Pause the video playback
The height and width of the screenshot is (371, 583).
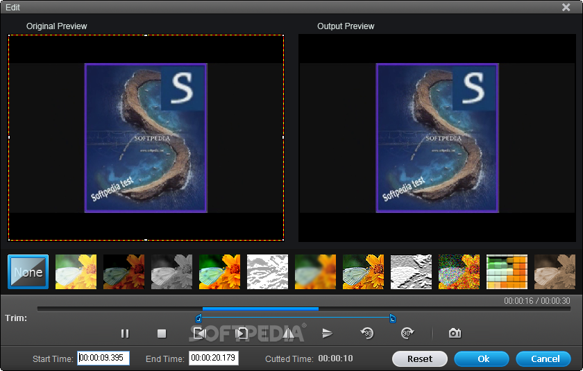coord(125,334)
